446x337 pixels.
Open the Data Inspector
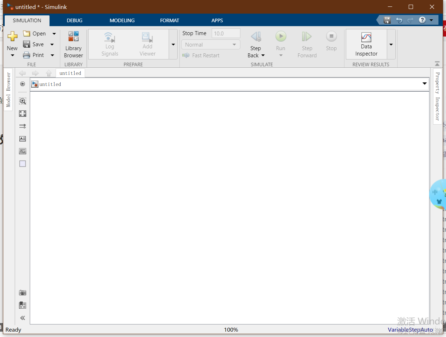pyautogui.click(x=366, y=44)
